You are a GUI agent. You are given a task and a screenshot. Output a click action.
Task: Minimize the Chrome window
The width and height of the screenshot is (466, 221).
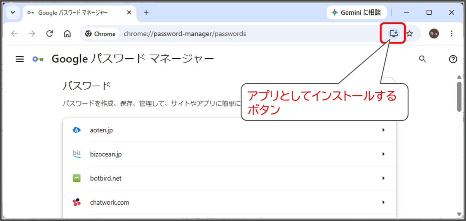point(406,12)
